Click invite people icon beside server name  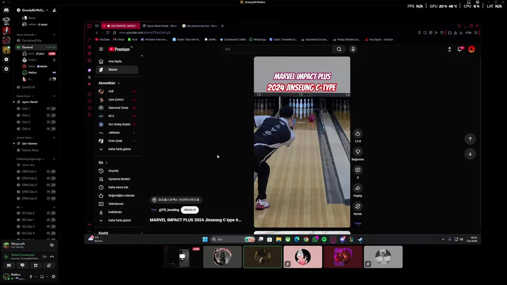coord(54,10)
